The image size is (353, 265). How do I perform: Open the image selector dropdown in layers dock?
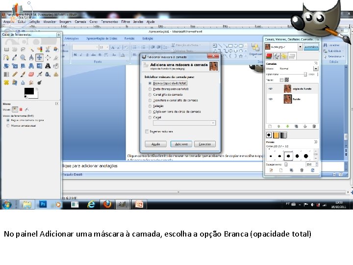[300, 47]
